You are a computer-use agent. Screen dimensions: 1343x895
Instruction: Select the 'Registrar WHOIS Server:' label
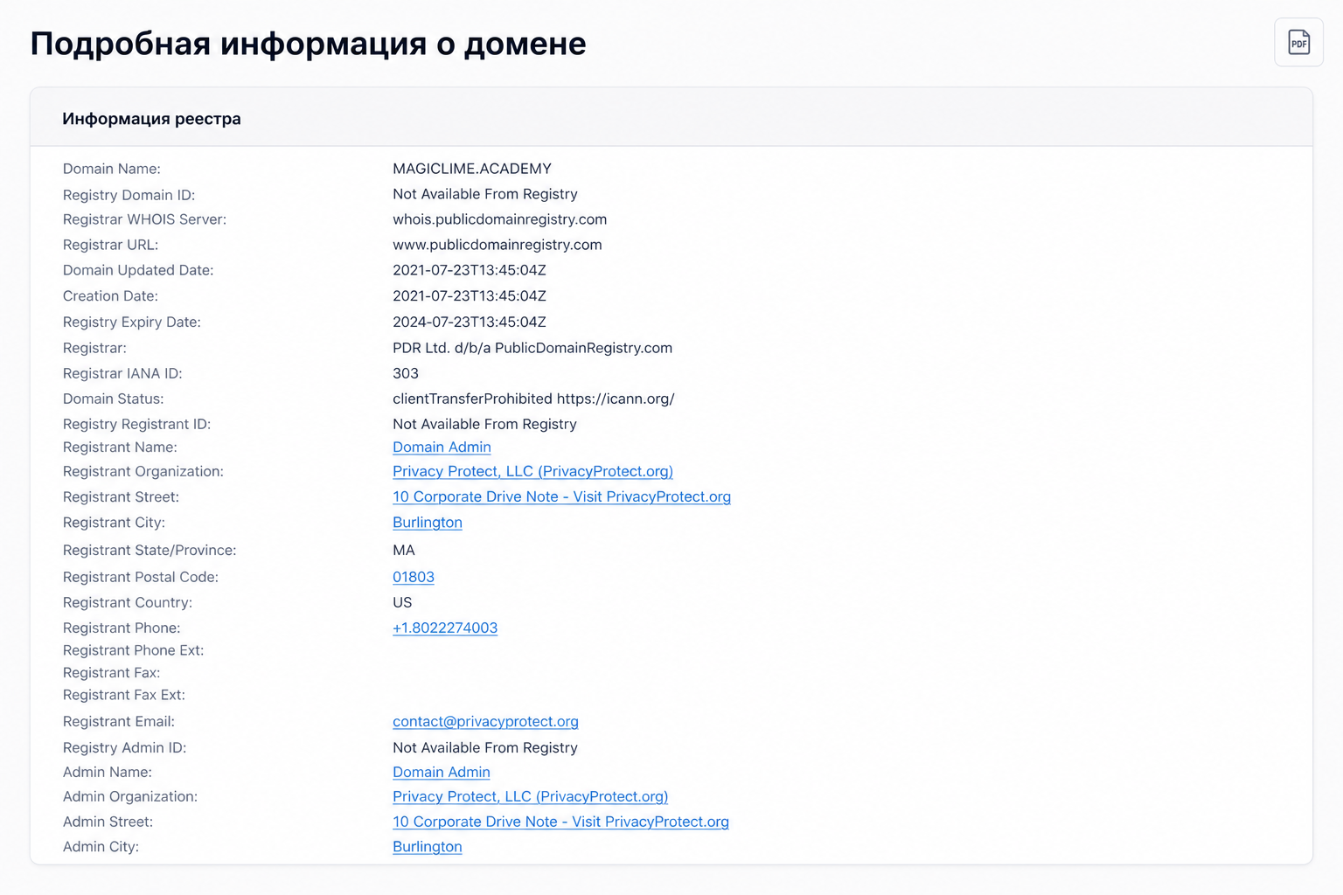(x=144, y=219)
